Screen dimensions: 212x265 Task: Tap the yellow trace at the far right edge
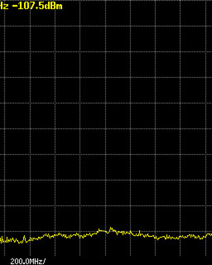210,234
